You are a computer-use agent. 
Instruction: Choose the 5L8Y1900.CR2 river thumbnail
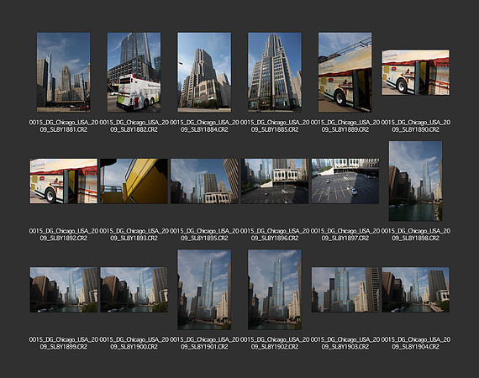click(134, 290)
